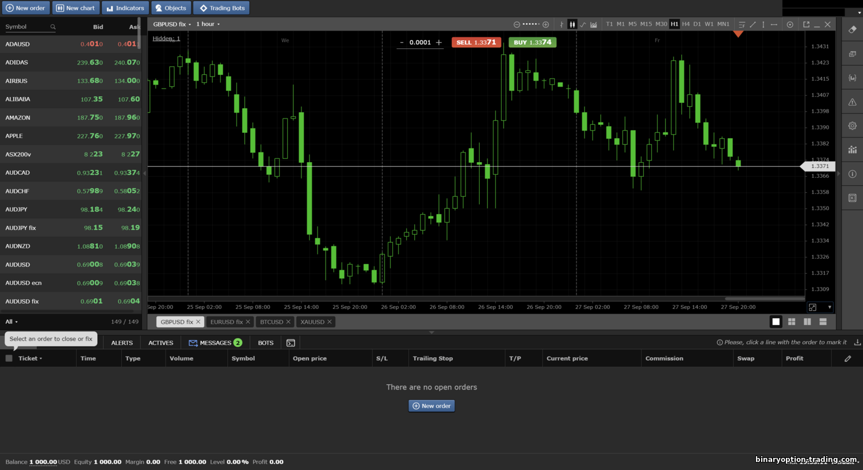Select the candlestick chart type icon

[x=572, y=24]
